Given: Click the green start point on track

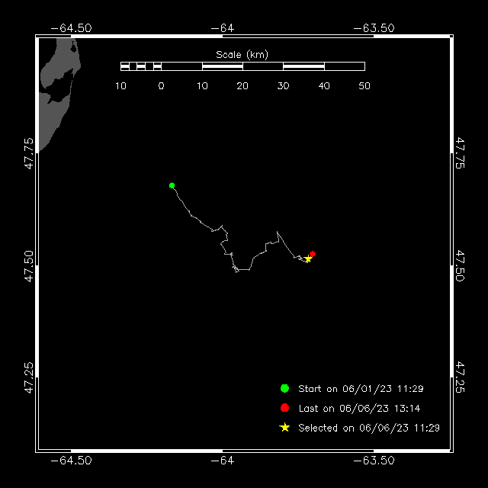Looking at the screenshot, I should tap(172, 185).
